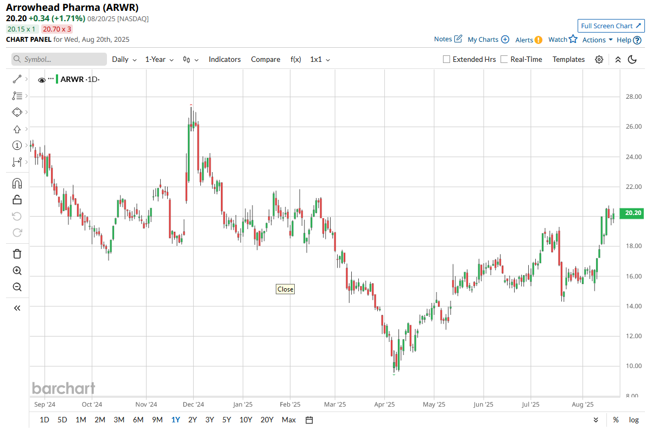Screen dimensions: 652x437
Task: Open Alerts for ARWR
Action: coord(529,40)
